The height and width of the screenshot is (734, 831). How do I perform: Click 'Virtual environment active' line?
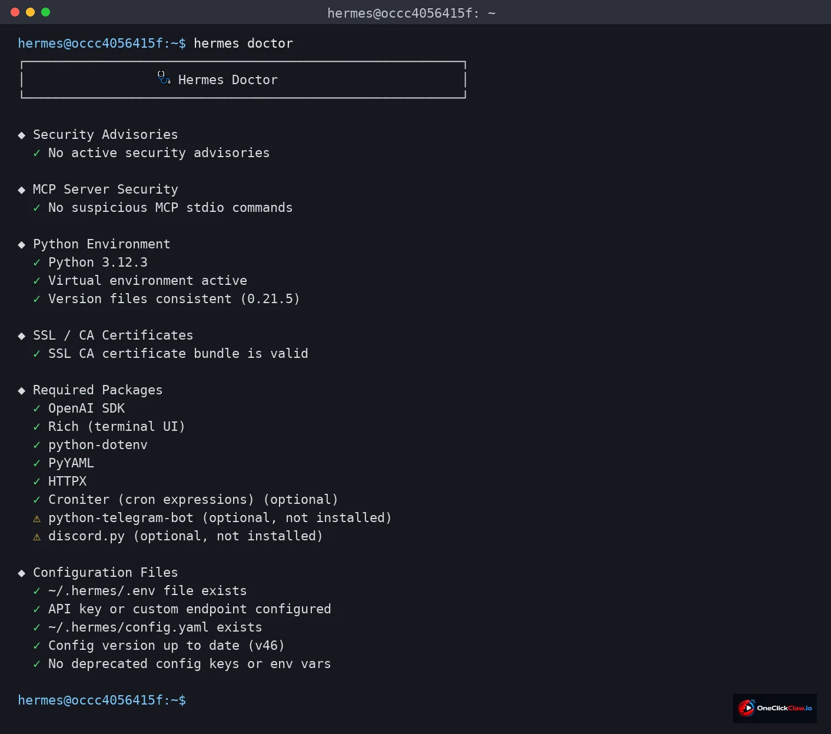click(148, 281)
